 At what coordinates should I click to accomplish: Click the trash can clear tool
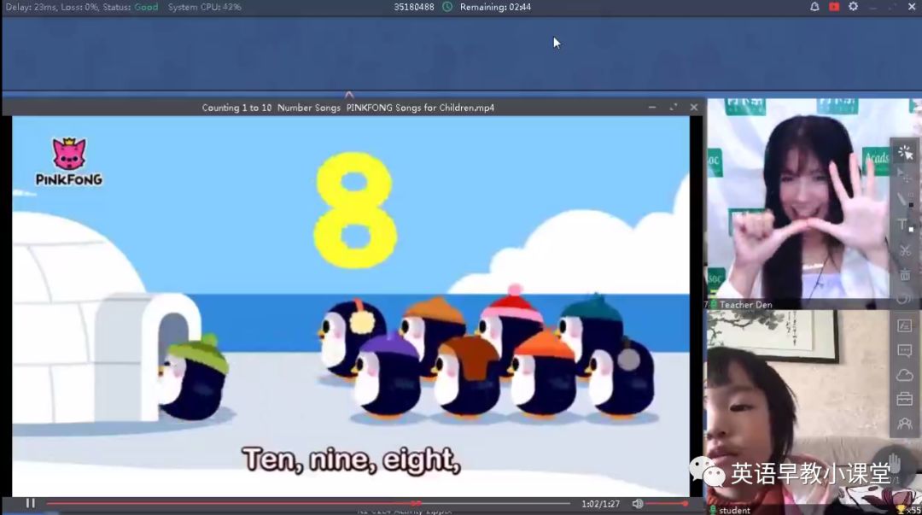click(x=905, y=274)
